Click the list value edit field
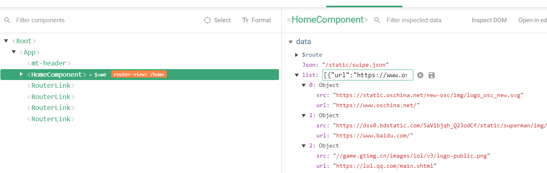547x173 pixels. [368, 75]
